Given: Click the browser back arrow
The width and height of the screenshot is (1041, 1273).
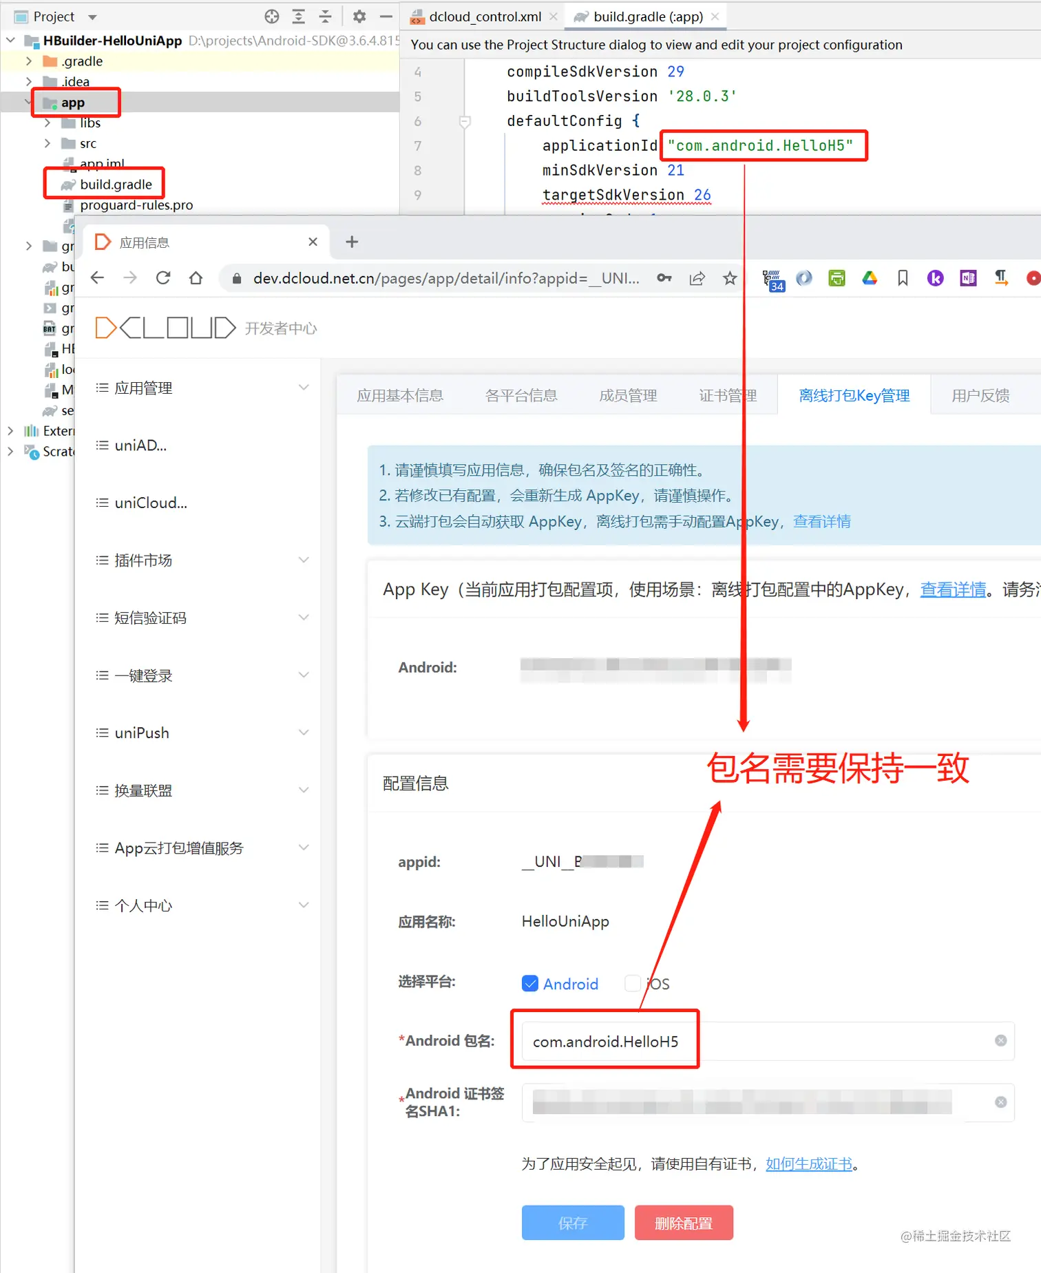Looking at the screenshot, I should click(x=97, y=277).
